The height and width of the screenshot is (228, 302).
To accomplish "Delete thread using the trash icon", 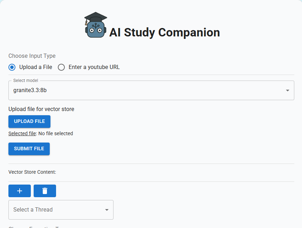I will 45,191.
